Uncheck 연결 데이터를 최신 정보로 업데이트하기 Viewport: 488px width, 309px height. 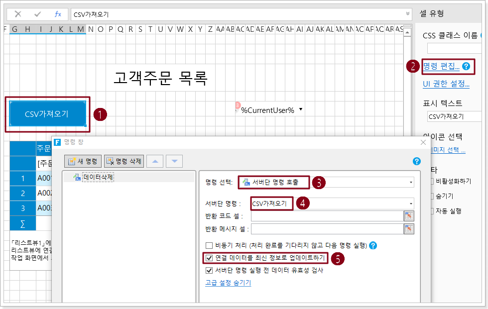point(209,258)
